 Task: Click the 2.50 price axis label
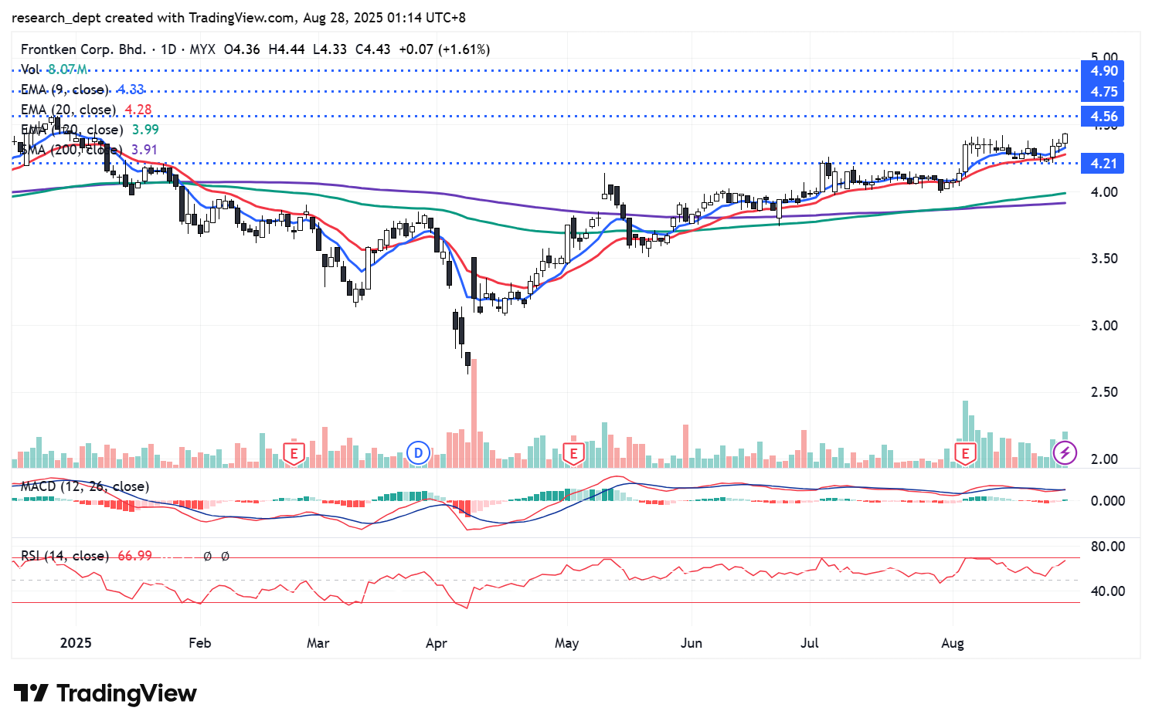[1104, 392]
